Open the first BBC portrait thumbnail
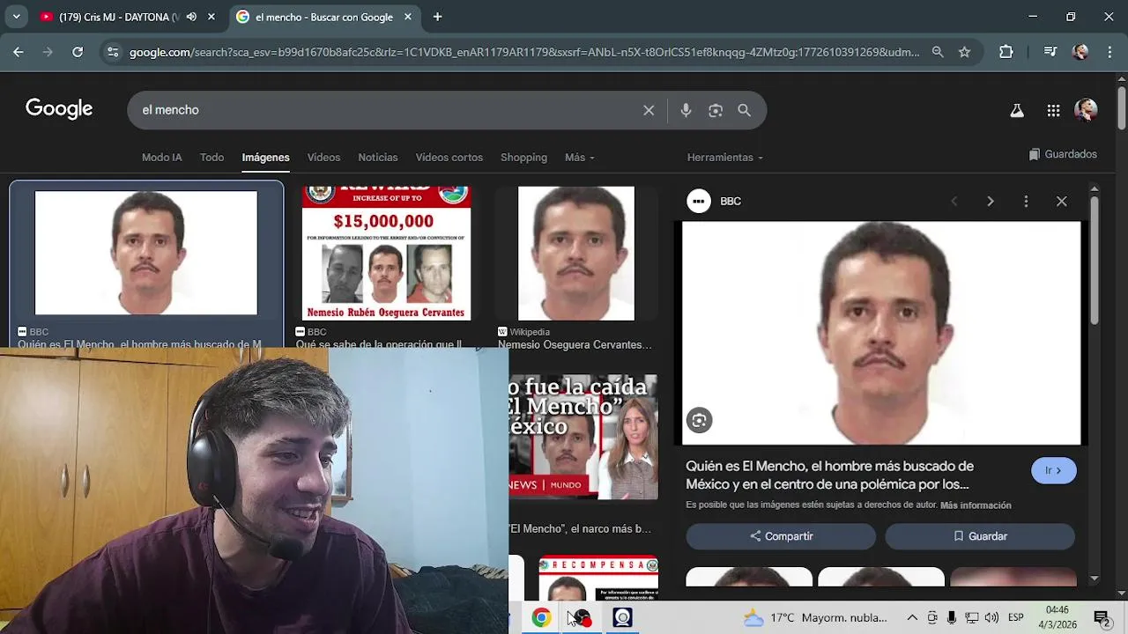Viewport: 1128px width, 634px height. [x=145, y=253]
